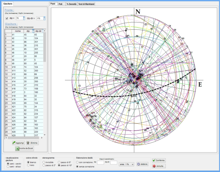Click the green check icon on Conferma
The image size is (220, 172).
(154, 160)
